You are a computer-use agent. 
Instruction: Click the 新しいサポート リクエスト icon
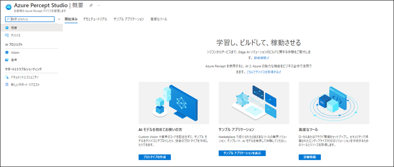(7, 85)
